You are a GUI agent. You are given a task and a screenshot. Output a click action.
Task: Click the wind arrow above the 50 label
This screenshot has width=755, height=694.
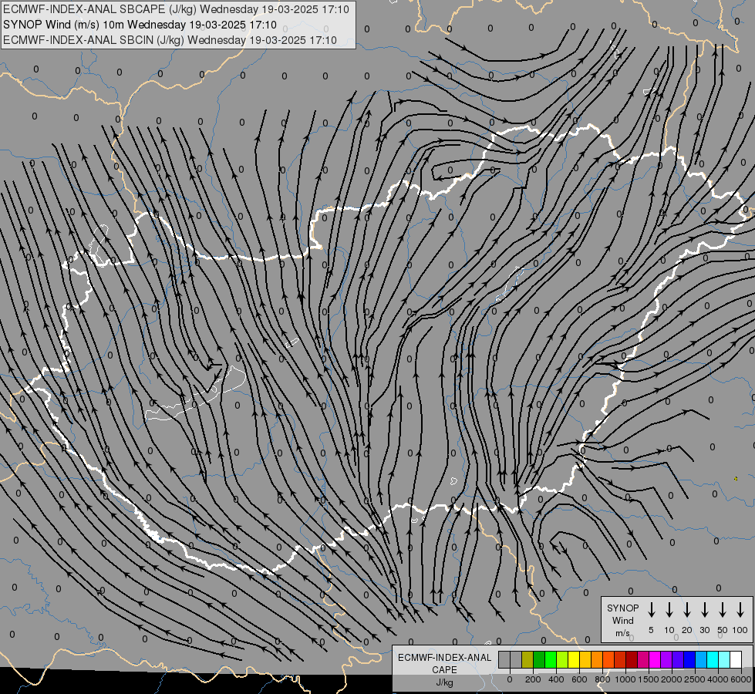coord(723,610)
